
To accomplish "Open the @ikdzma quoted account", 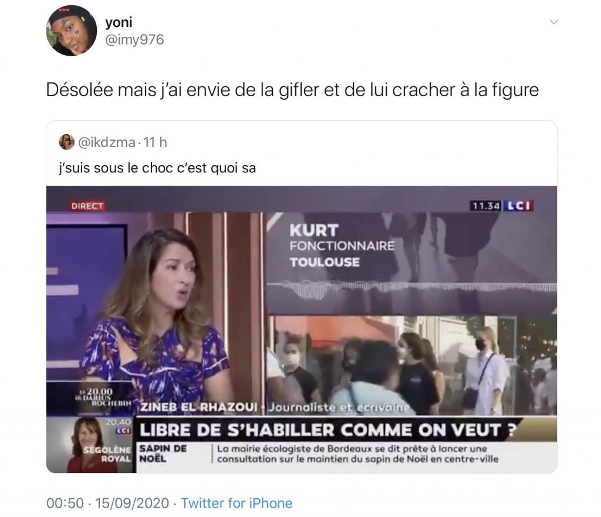I will [107, 142].
